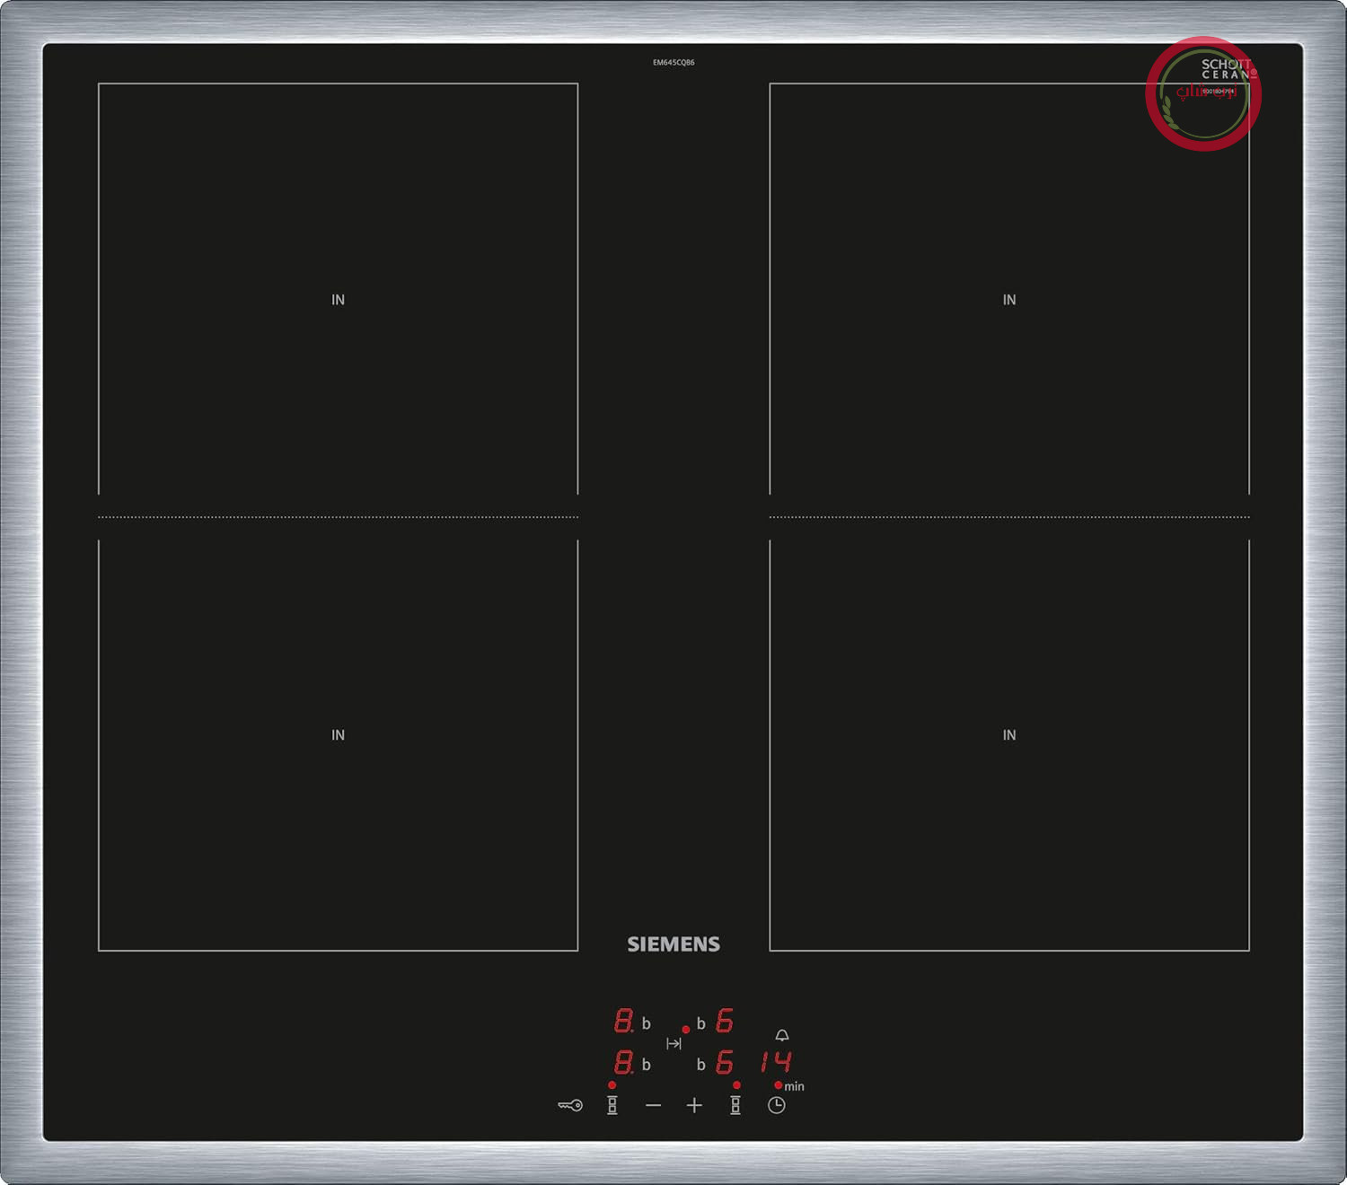Click the front-left induction zone IN label
The image size is (1347, 1185).
pos(338,735)
